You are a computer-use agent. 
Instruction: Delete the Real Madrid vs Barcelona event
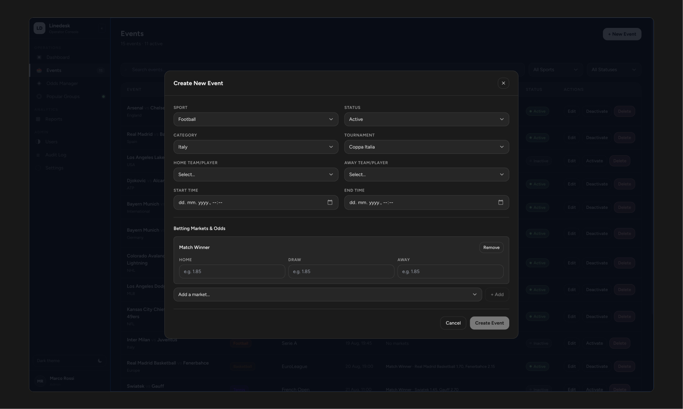pos(624,138)
